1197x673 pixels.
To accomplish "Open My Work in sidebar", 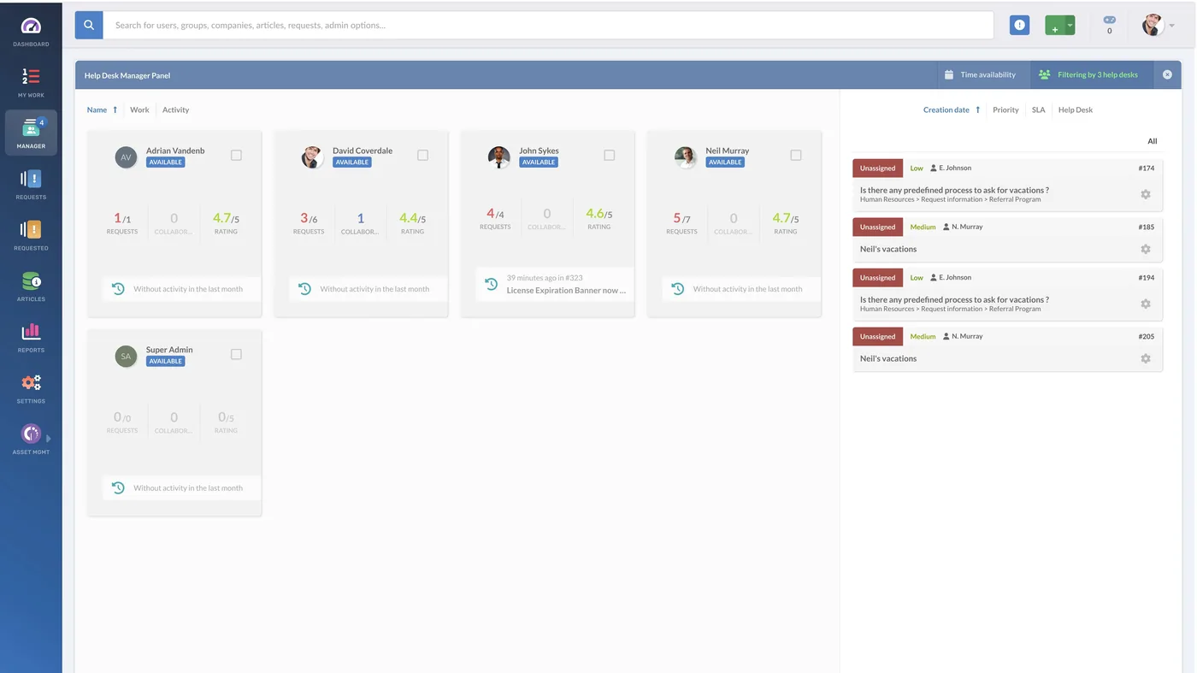I will 31,83.
